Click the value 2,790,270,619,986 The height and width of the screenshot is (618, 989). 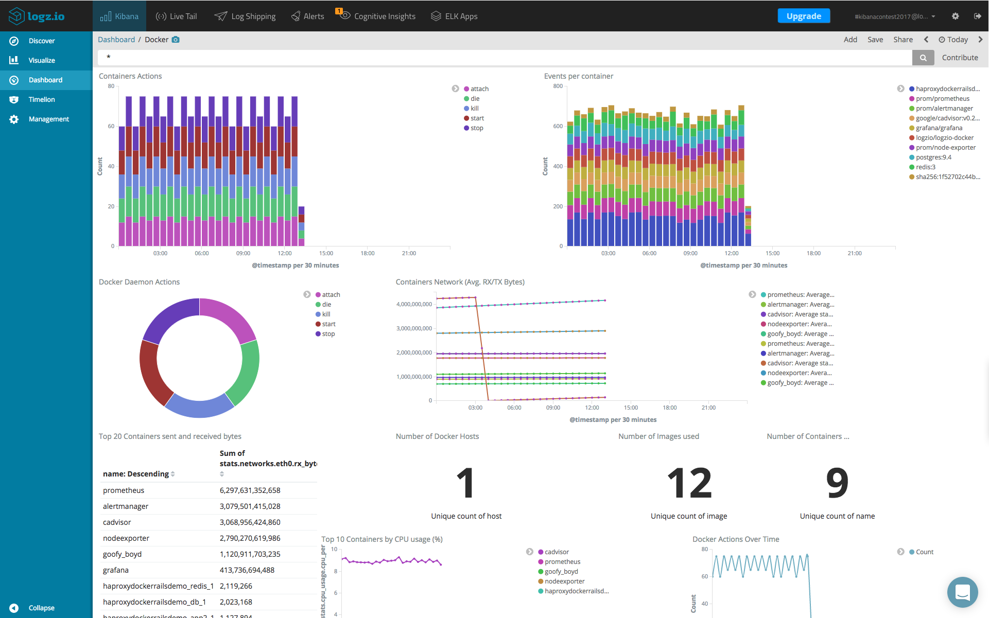(250, 538)
